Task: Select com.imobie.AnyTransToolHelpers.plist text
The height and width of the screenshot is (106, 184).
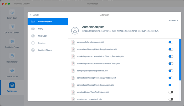Action: click(x=93, y=92)
